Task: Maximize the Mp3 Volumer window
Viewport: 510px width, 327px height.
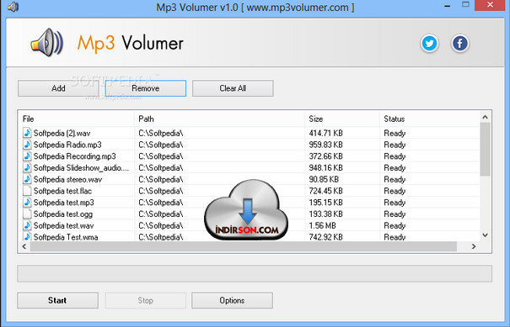Action: pos(466,4)
